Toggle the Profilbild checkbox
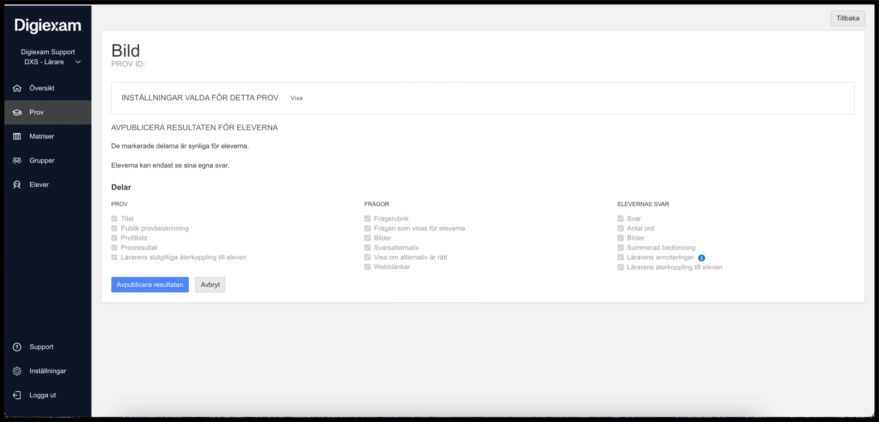Image resolution: width=879 pixels, height=422 pixels. tap(114, 238)
